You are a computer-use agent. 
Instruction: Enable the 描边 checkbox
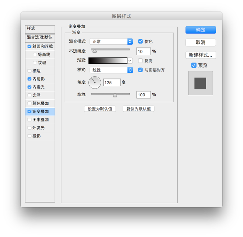click(x=29, y=71)
